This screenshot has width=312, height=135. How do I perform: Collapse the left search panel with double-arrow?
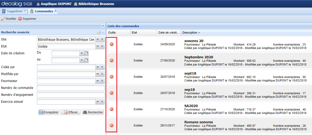click(103, 26)
